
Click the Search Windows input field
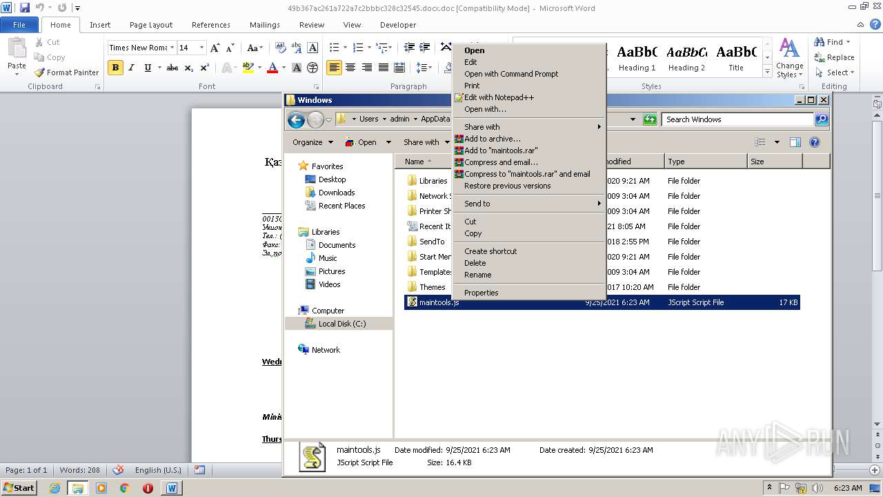738,119
